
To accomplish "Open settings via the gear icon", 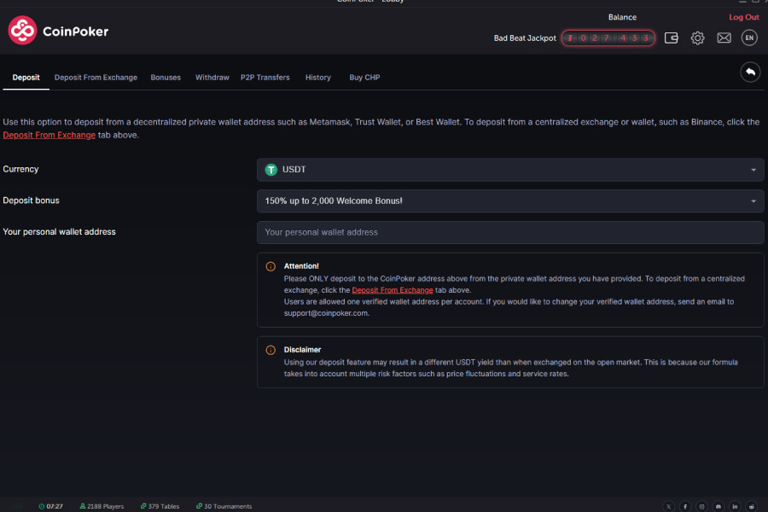I will [x=698, y=38].
